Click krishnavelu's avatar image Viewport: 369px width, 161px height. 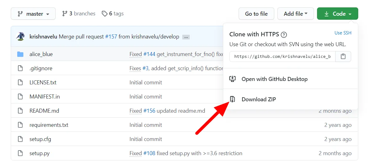20,37
